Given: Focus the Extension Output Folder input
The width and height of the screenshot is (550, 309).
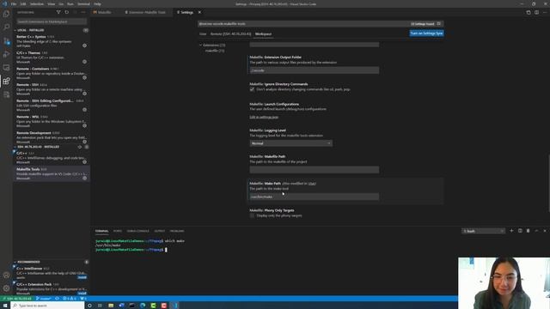Looking at the screenshot, I should click(315, 70).
